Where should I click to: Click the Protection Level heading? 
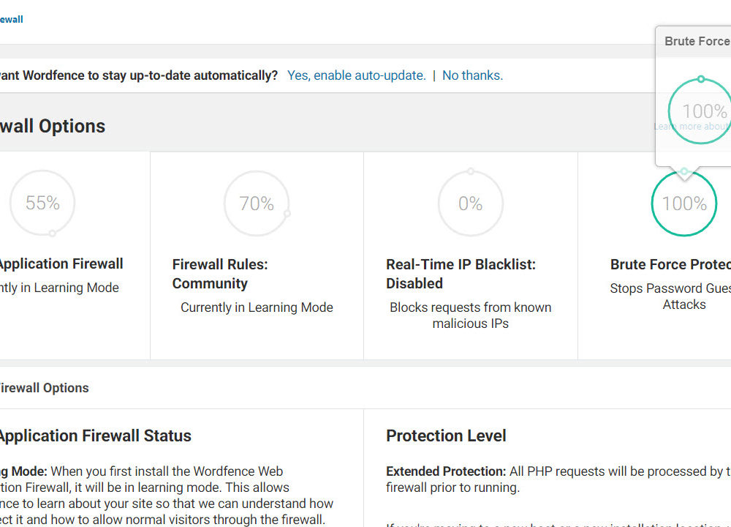tap(446, 436)
